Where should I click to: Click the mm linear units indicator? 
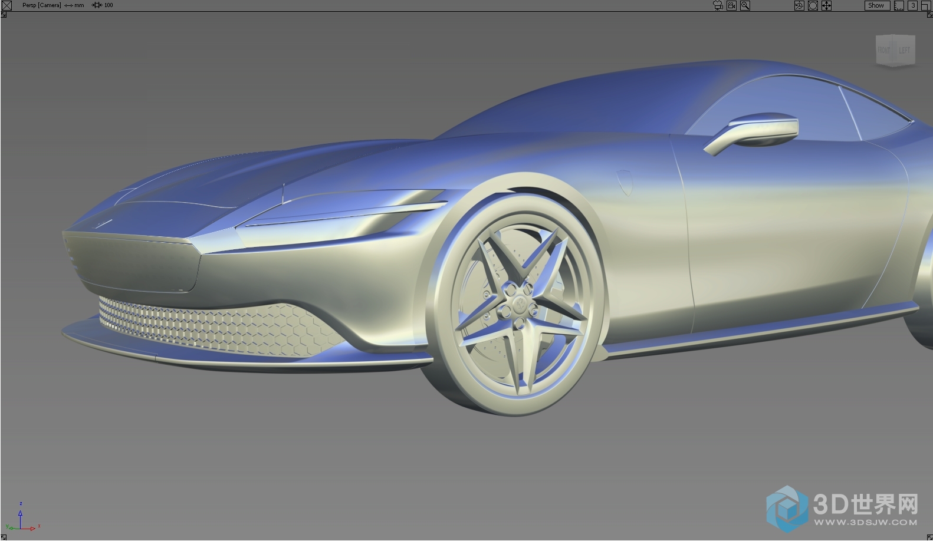[x=74, y=5]
